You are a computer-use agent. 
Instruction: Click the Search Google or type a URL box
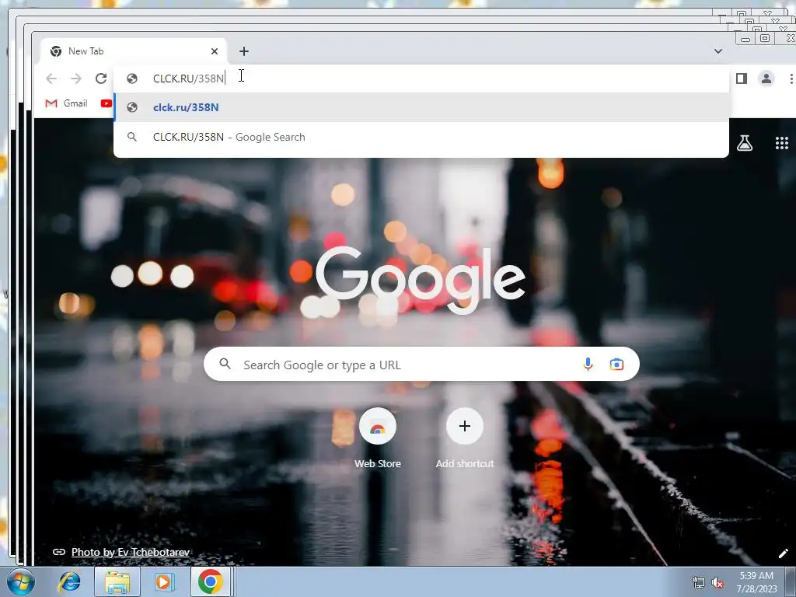click(x=421, y=364)
